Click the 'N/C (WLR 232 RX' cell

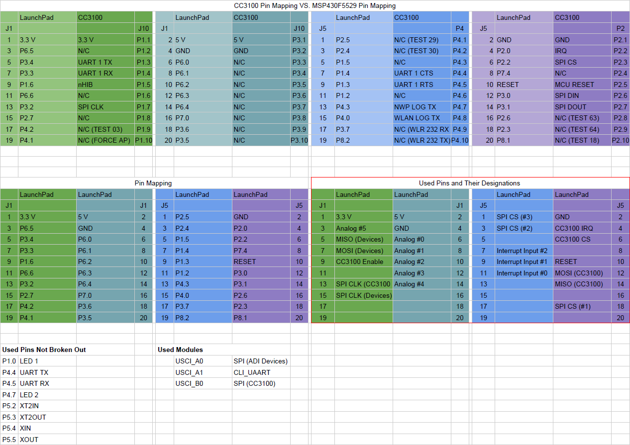coord(422,129)
